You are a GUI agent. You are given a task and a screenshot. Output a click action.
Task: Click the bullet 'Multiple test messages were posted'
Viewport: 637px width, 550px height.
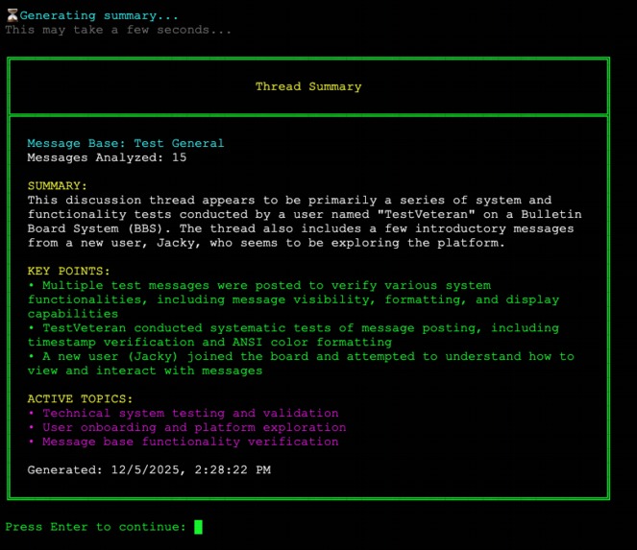259,285
